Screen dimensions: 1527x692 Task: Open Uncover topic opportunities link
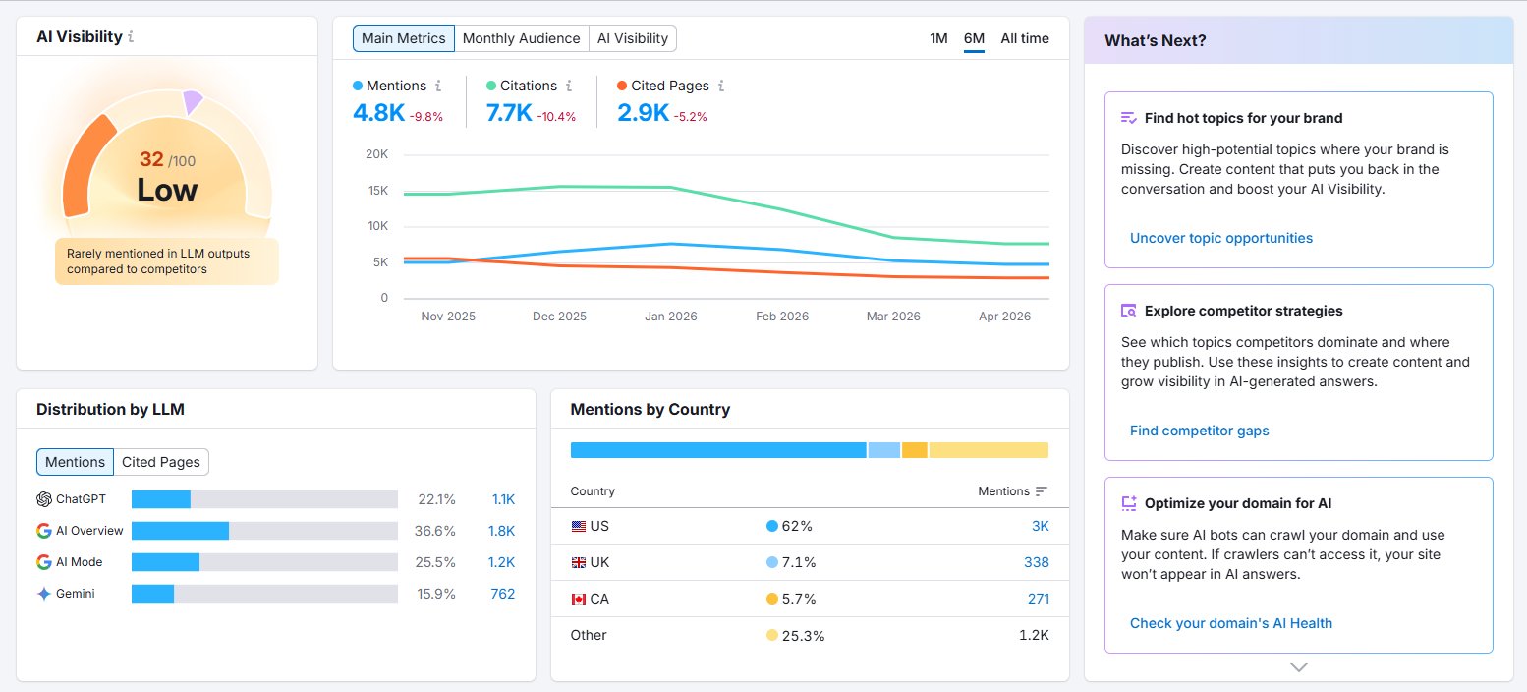(1221, 238)
